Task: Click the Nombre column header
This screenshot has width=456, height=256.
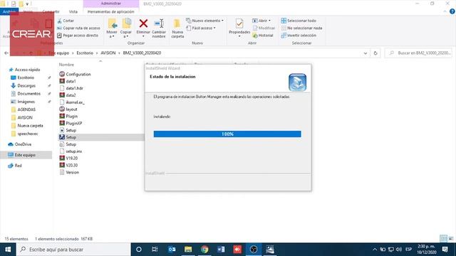Action: pyautogui.click(x=66, y=65)
